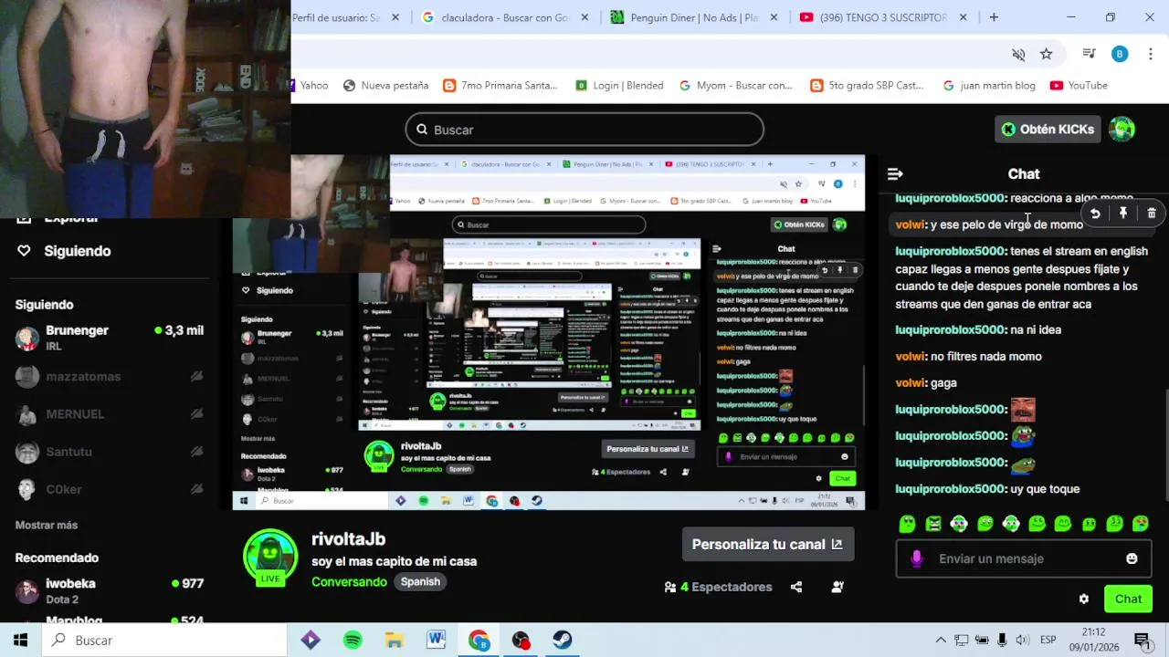The image size is (1169, 657).
Task: Click the magnifier icon in Buscar bar
Action: [x=422, y=130]
